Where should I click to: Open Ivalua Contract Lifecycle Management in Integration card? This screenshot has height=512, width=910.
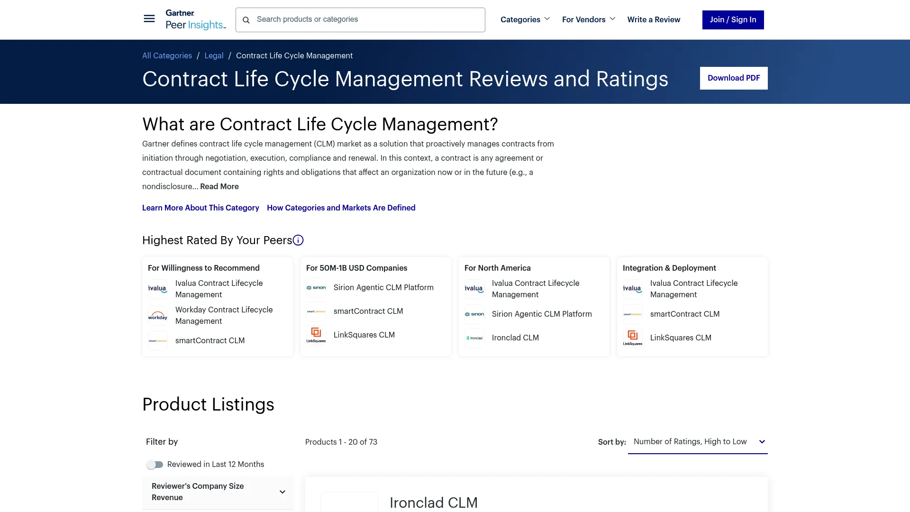tap(694, 289)
